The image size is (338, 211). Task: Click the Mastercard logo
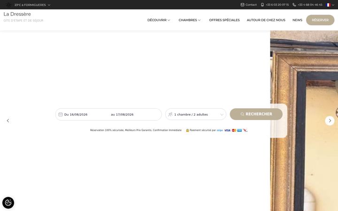234,130
